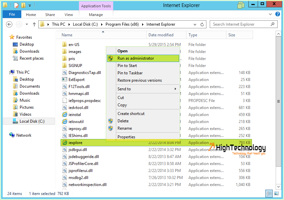Expand the Send to submenu

coord(175,89)
